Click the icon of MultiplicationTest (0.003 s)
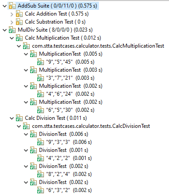The height and width of the screenshot is (196, 169). click(33, 70)
